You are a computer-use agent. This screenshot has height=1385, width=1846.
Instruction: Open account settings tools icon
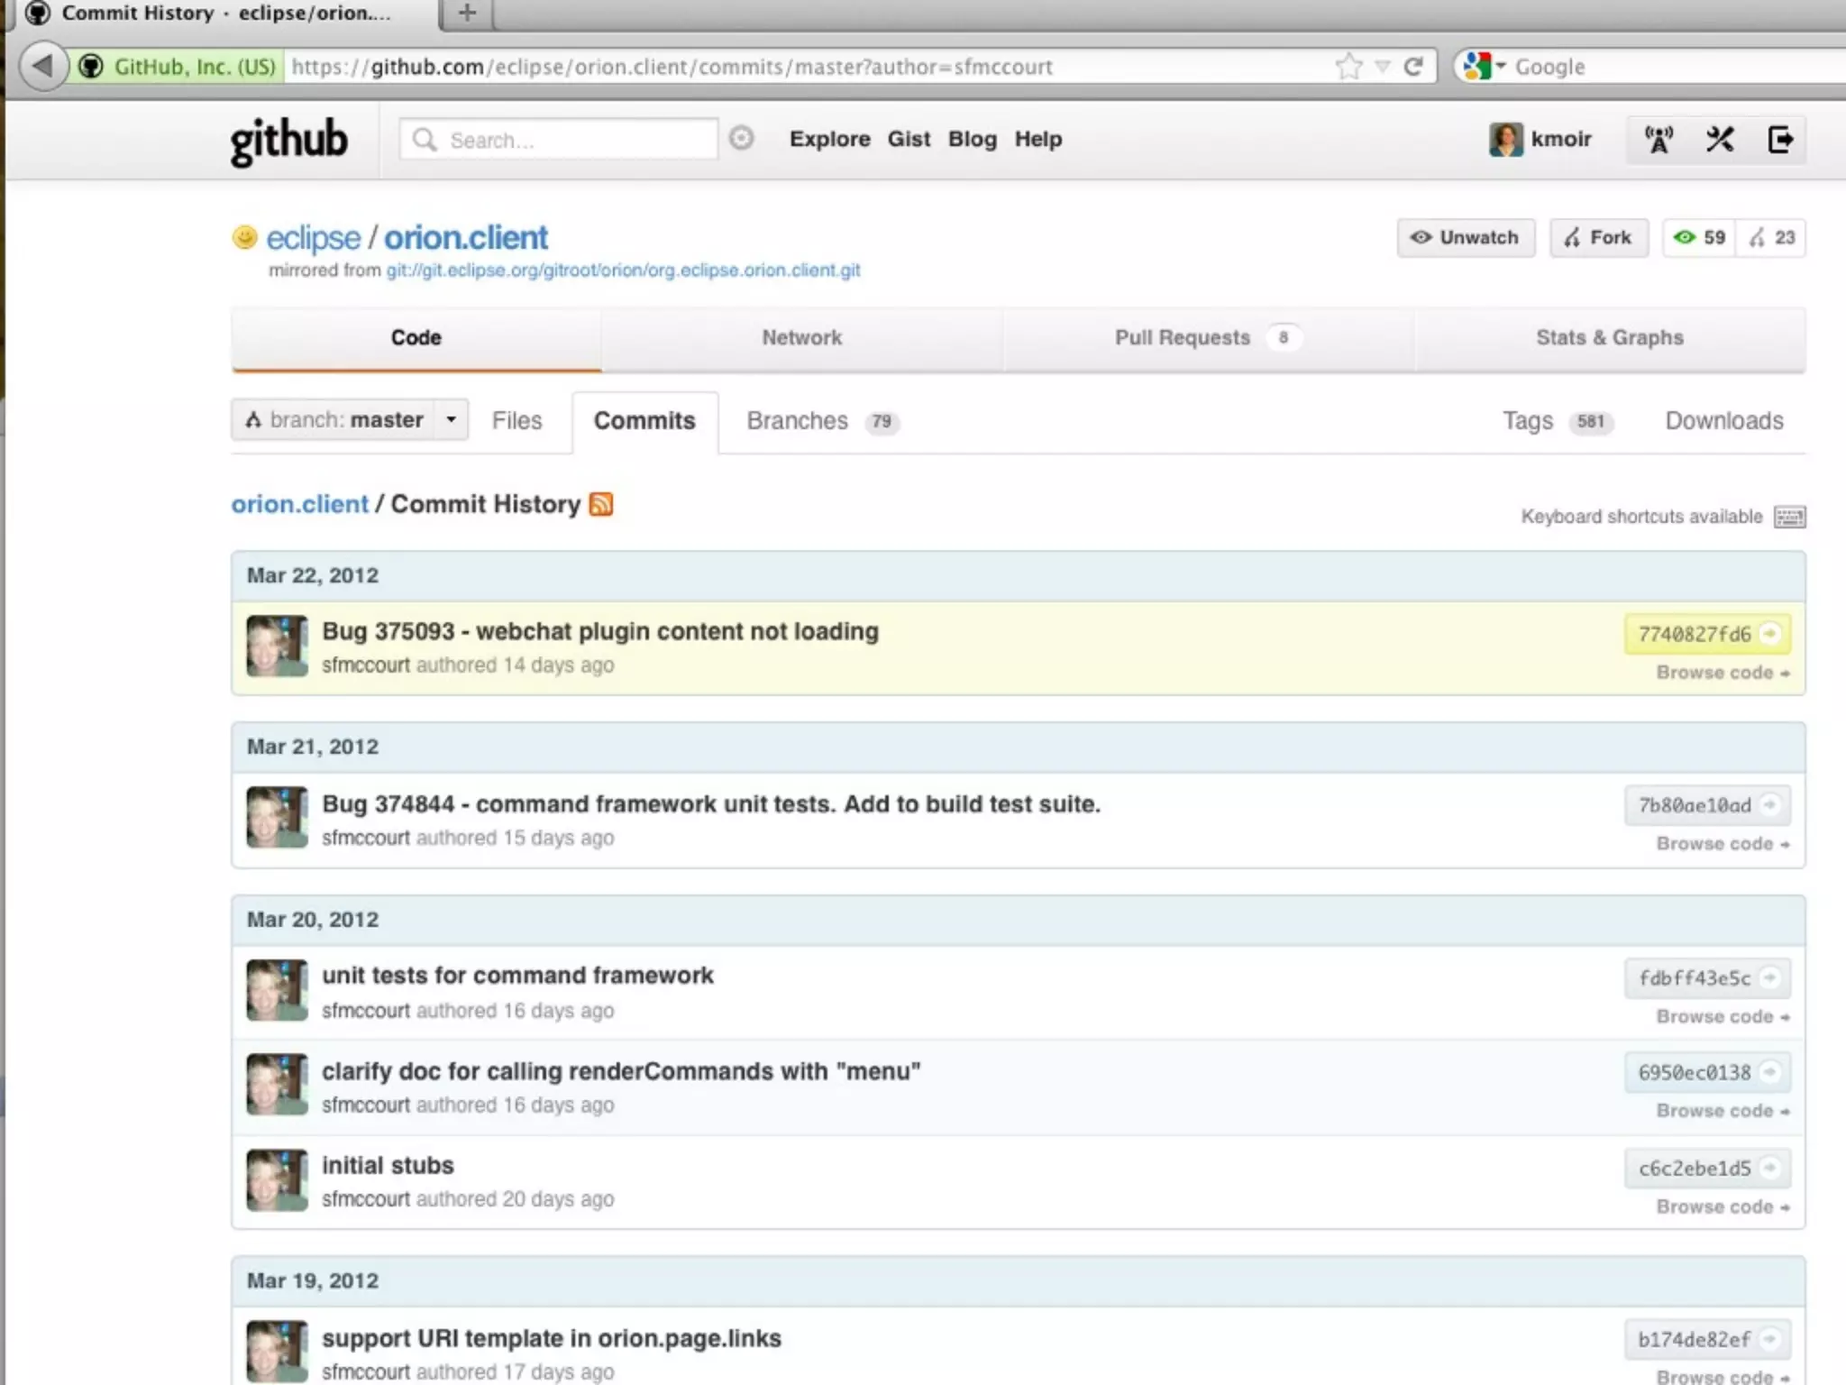[x=1719, y=140]
